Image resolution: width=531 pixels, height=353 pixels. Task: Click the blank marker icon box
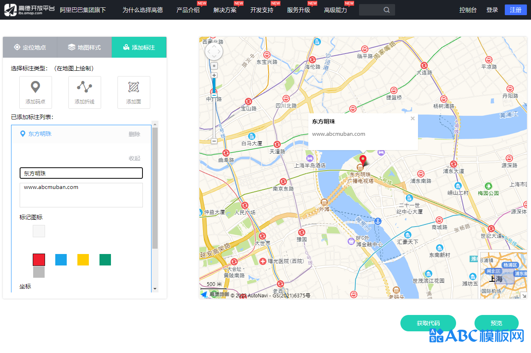(39, 231)
